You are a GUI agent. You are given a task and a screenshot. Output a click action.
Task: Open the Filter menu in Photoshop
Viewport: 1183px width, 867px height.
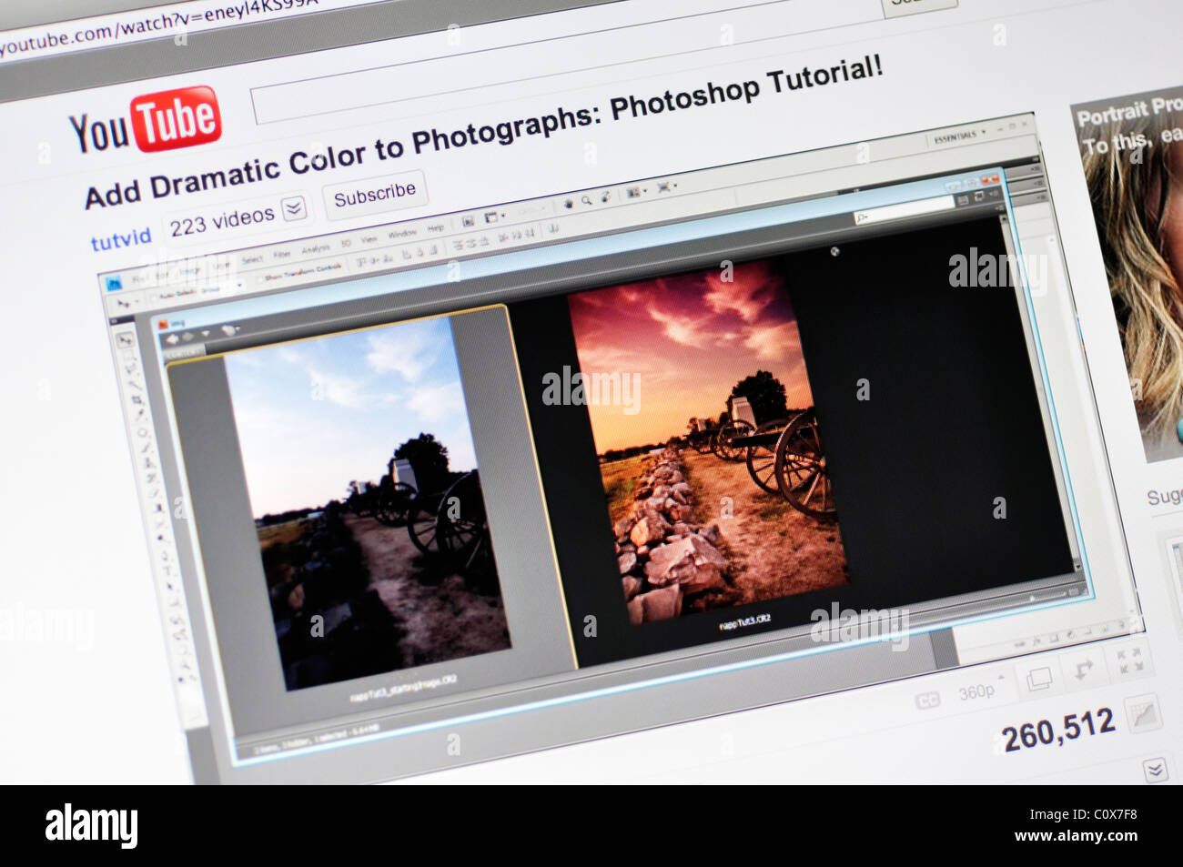[x=282, y=254]
